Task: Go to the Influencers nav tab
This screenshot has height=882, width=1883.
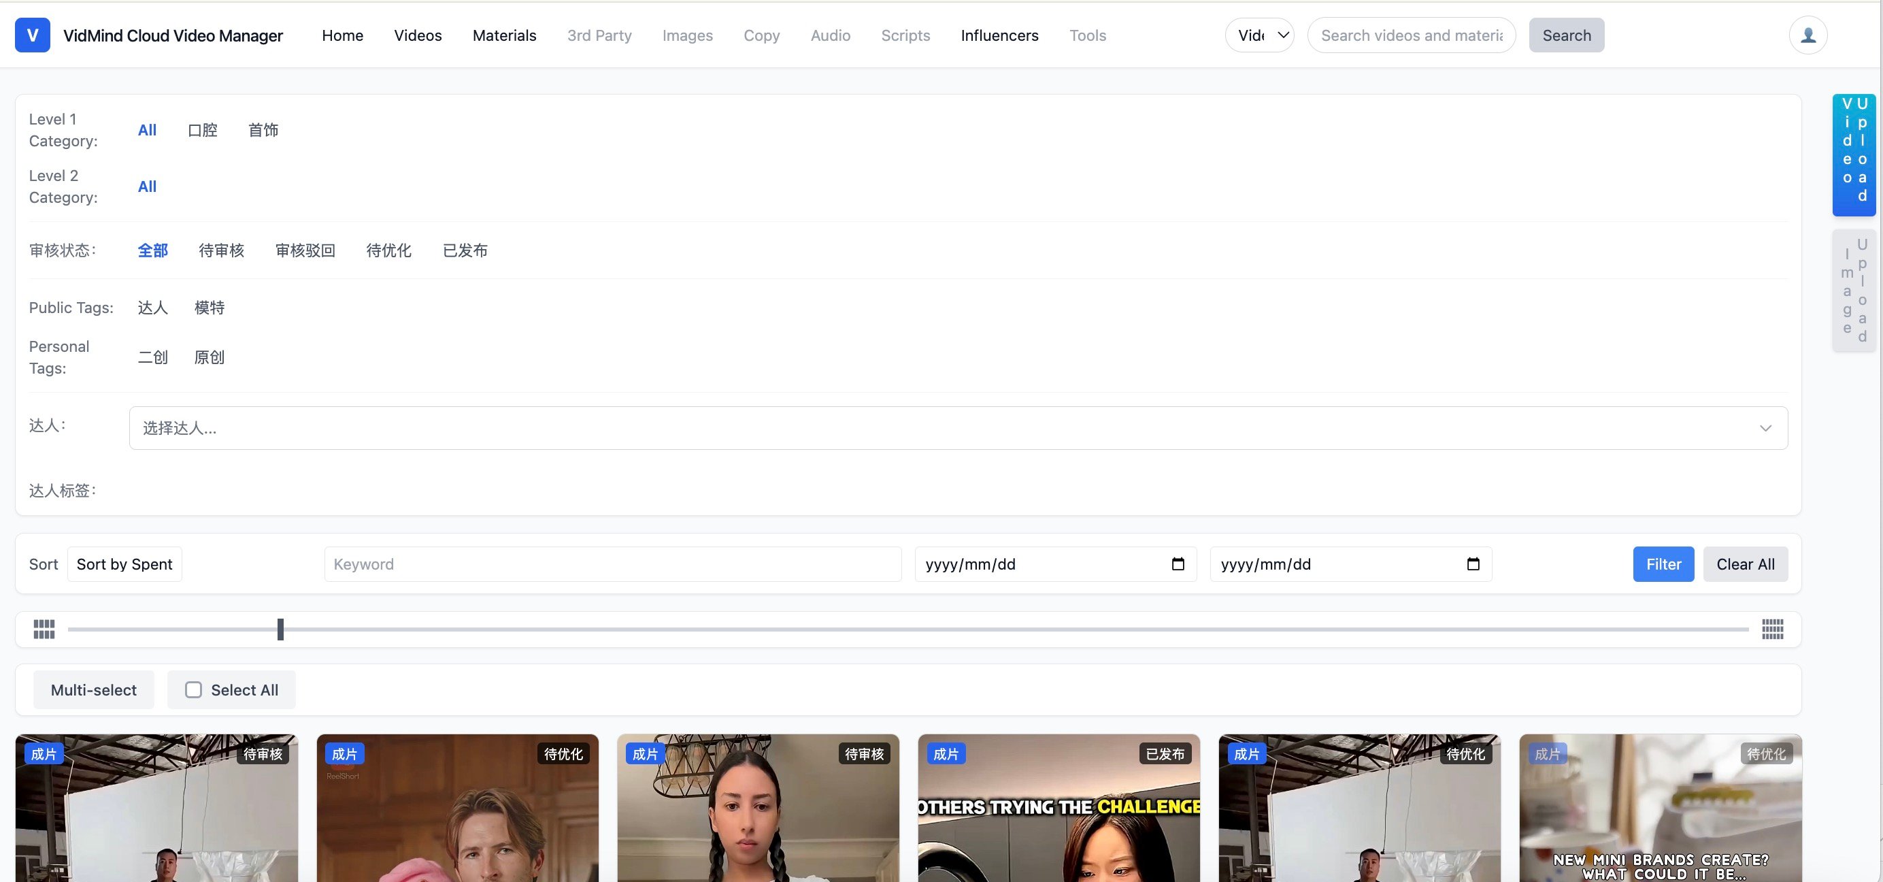Action: pyautogui.click(x=999, y=35)
